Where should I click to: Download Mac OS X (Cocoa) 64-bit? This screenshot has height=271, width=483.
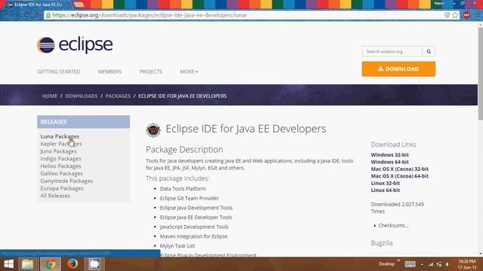[399, 176]
